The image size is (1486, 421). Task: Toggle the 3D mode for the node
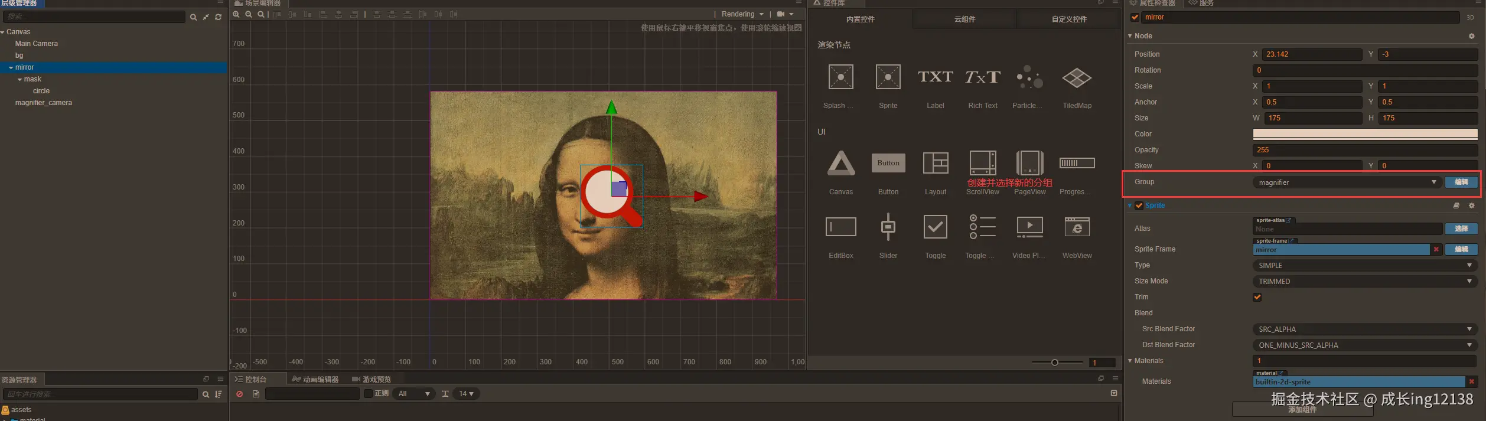[1471, 17]
